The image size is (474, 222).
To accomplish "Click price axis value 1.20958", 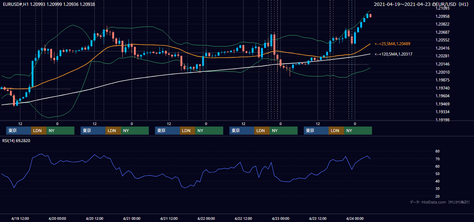I will (x=442, y=16).
